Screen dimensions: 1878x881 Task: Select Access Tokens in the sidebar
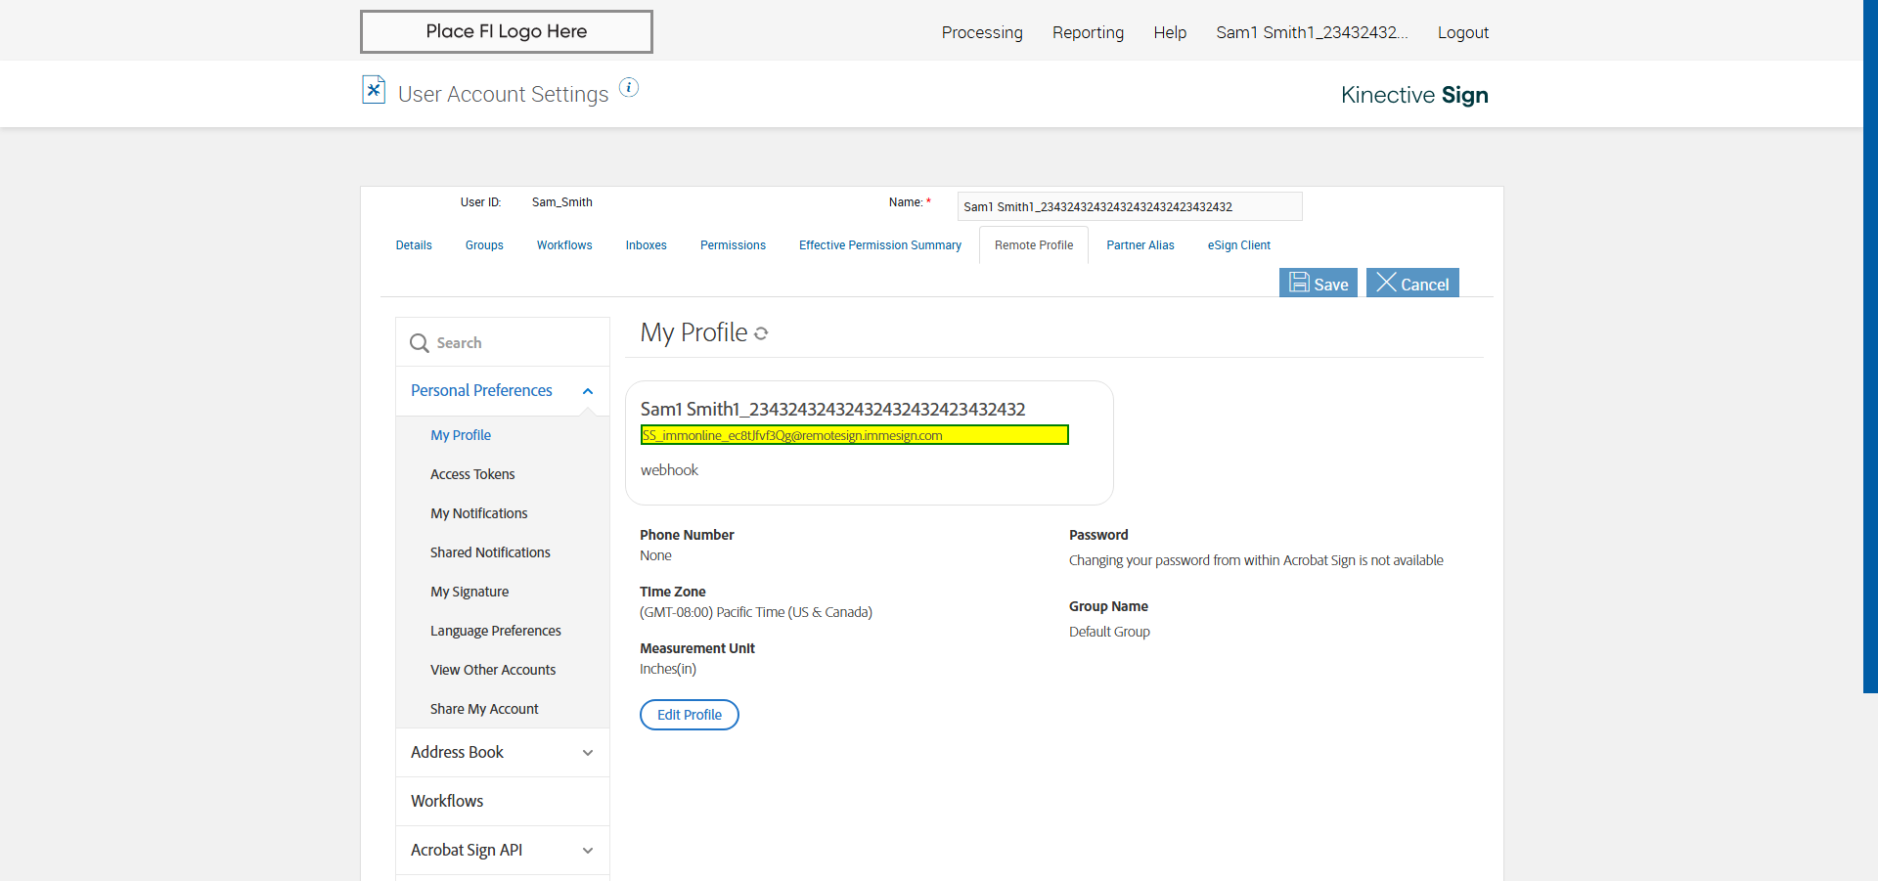472,474
